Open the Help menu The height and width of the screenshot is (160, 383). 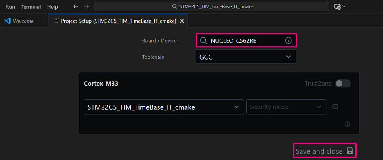tap(52, 7)
